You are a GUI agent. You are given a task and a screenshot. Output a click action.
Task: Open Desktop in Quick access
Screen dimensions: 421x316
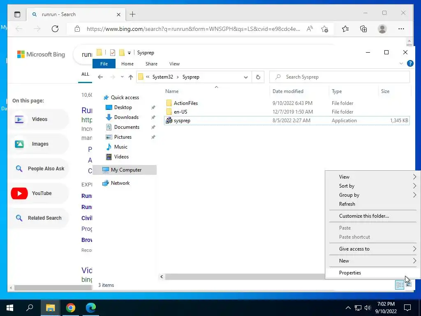click(x=123, y=107)
